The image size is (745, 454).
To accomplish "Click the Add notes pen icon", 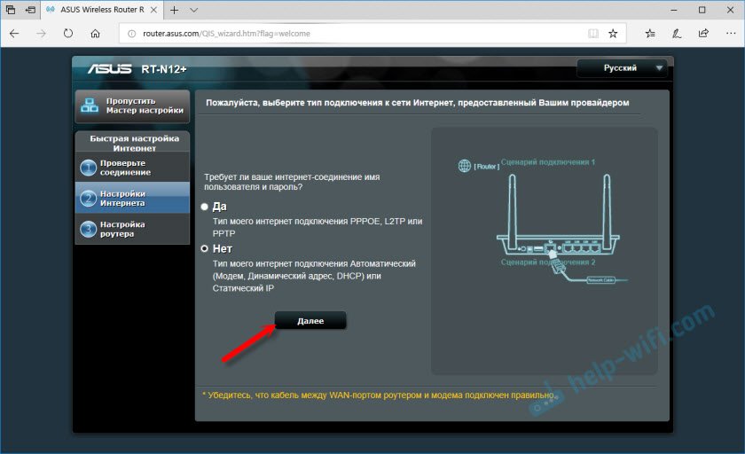I will point(677,34).
